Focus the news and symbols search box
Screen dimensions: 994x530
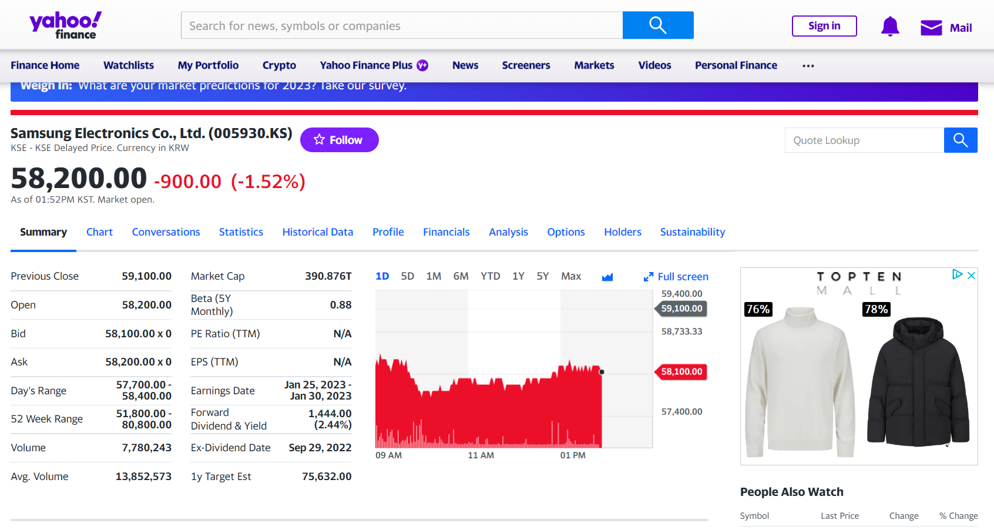[x=402, y=25]
